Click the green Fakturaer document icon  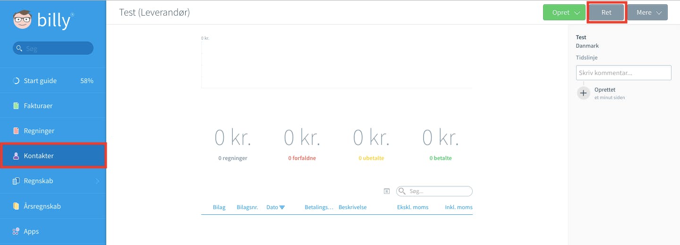click(x=16, y=106)
